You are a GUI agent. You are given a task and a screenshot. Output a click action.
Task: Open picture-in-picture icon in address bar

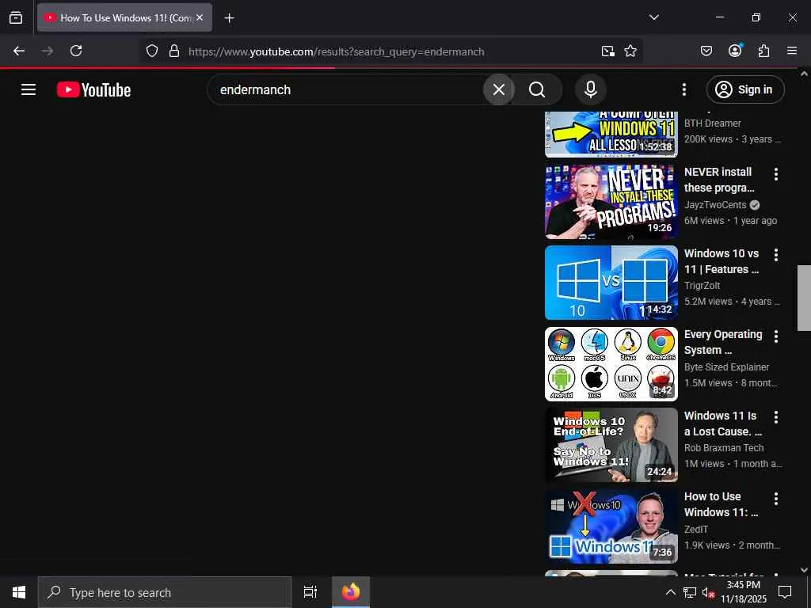(607, 51)
